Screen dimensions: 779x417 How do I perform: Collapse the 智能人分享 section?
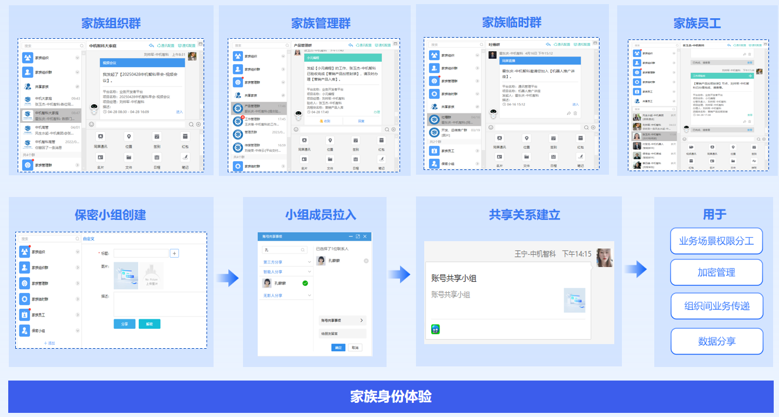tap(309, 272)
